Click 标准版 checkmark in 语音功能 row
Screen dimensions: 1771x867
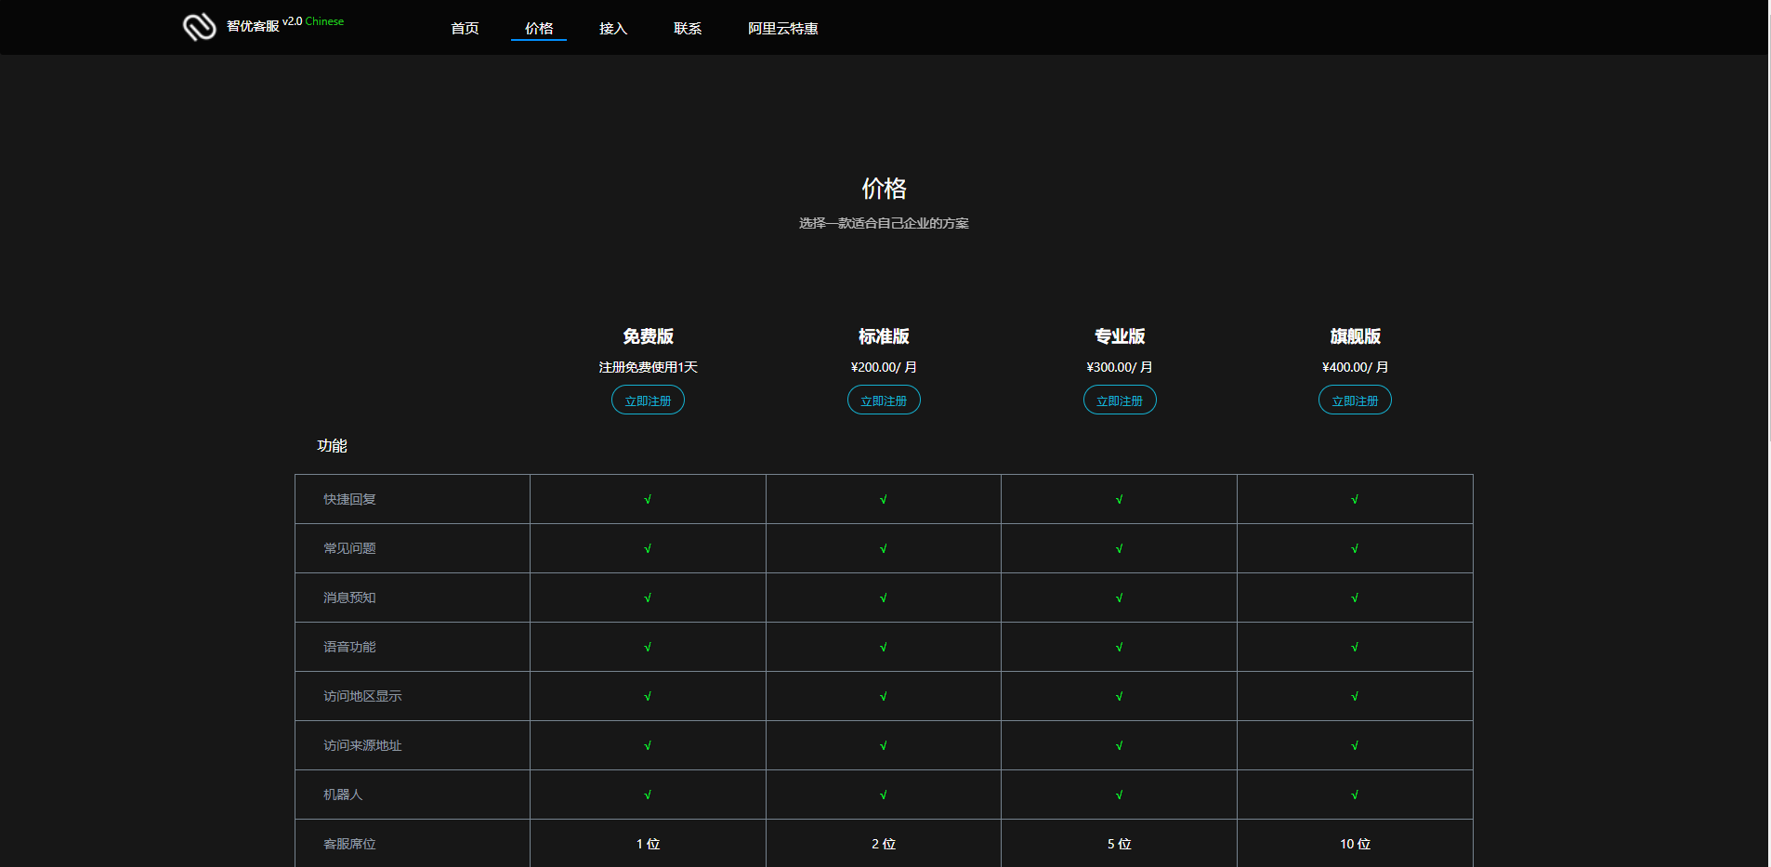tap(884, 647)
